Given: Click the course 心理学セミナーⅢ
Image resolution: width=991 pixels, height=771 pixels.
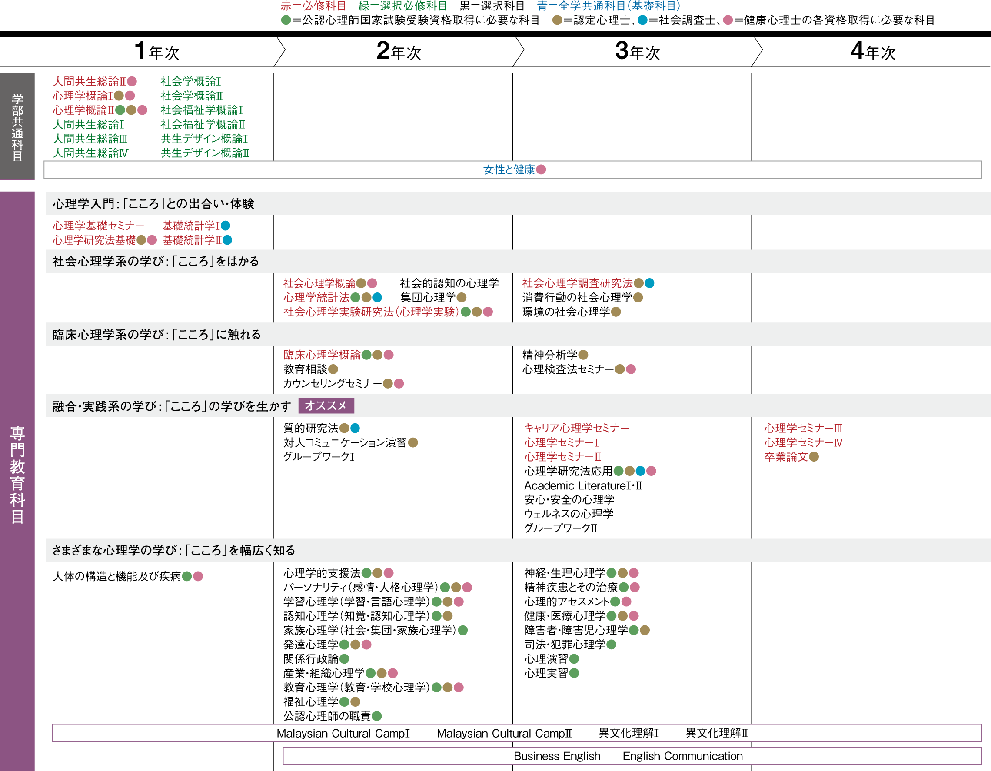Looking at the screenshot, I should pyautogui.click(x=803, y=428).
